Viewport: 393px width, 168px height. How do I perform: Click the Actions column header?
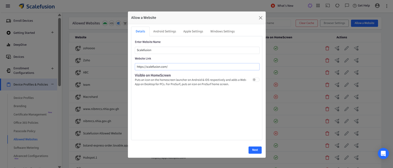[x=342, y=37]
